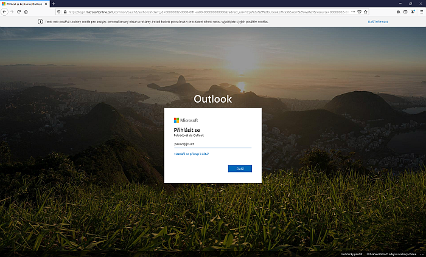This screenshot has width=426, height=257.
Task: Restore down the browser window
Action: (411, 4)
